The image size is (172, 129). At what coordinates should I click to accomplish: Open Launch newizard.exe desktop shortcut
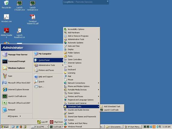point(33,5)
